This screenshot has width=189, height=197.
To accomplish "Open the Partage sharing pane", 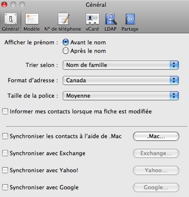I will pos(130,22).
